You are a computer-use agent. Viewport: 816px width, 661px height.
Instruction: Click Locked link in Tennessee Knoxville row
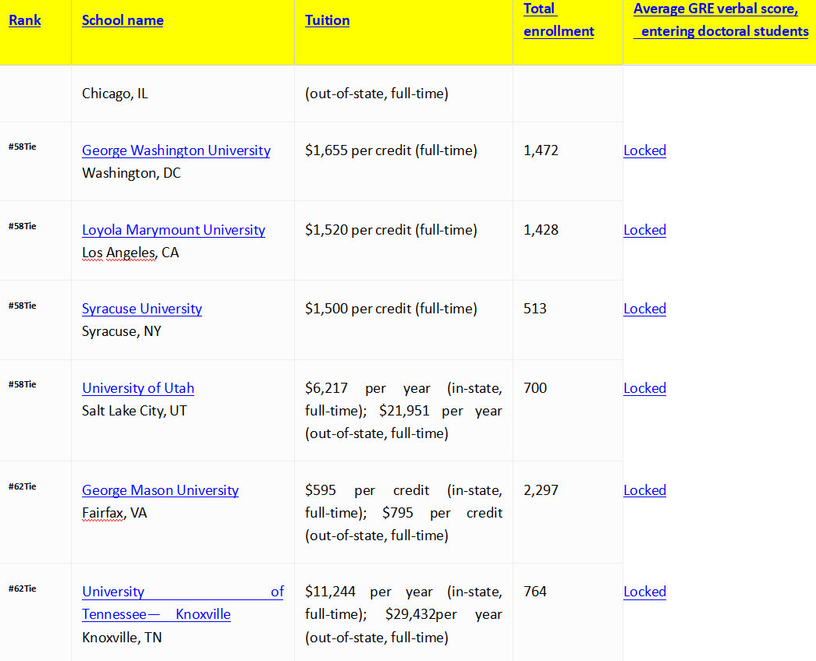coord(644,592)
